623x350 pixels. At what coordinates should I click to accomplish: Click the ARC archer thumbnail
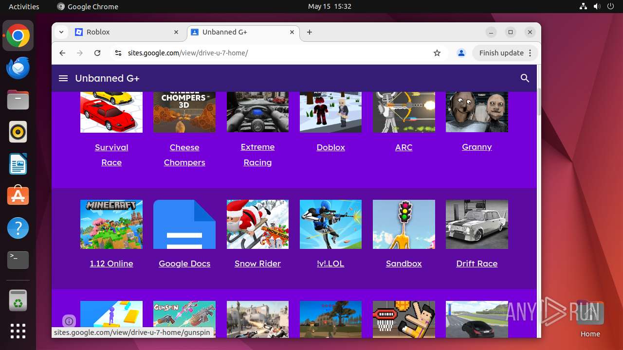(x=404, y=112)
